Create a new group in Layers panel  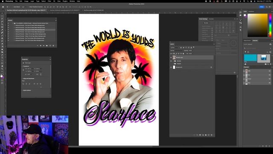[206, 135]
